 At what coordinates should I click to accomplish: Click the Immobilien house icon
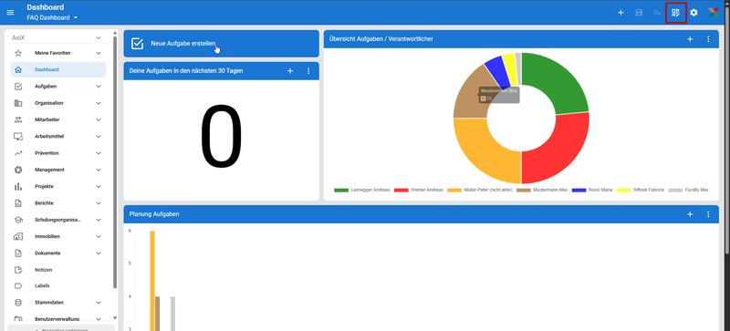point(18,236)
